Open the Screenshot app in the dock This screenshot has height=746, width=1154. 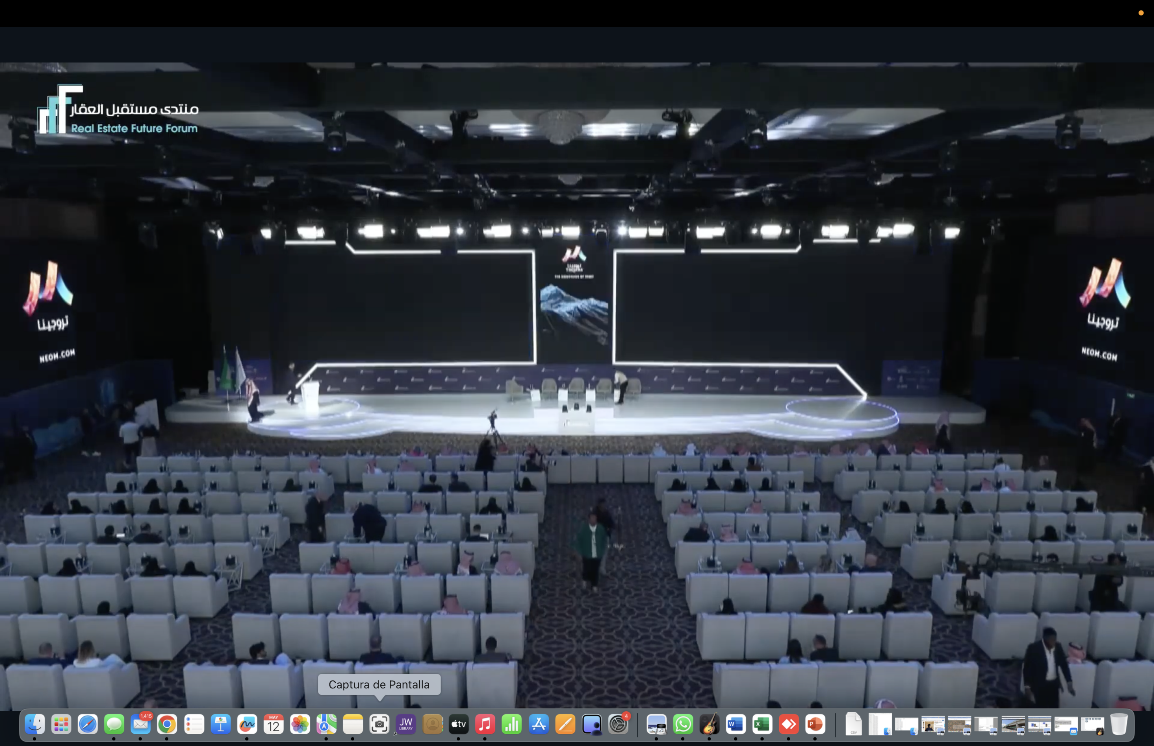click(379, 724)
